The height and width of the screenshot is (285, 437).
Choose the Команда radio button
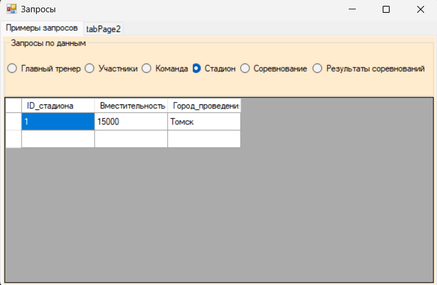(165, 68)
